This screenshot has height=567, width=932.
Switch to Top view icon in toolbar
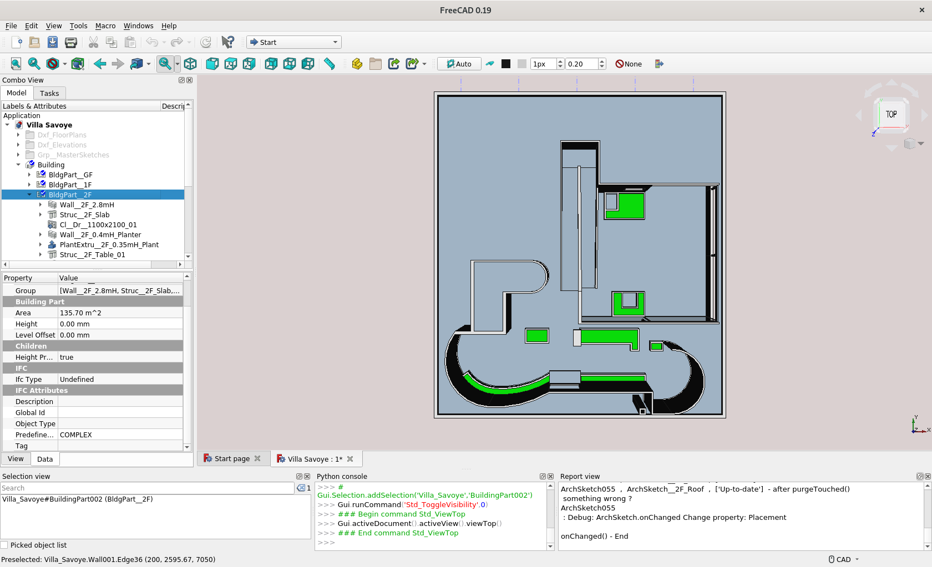point(231,64)
